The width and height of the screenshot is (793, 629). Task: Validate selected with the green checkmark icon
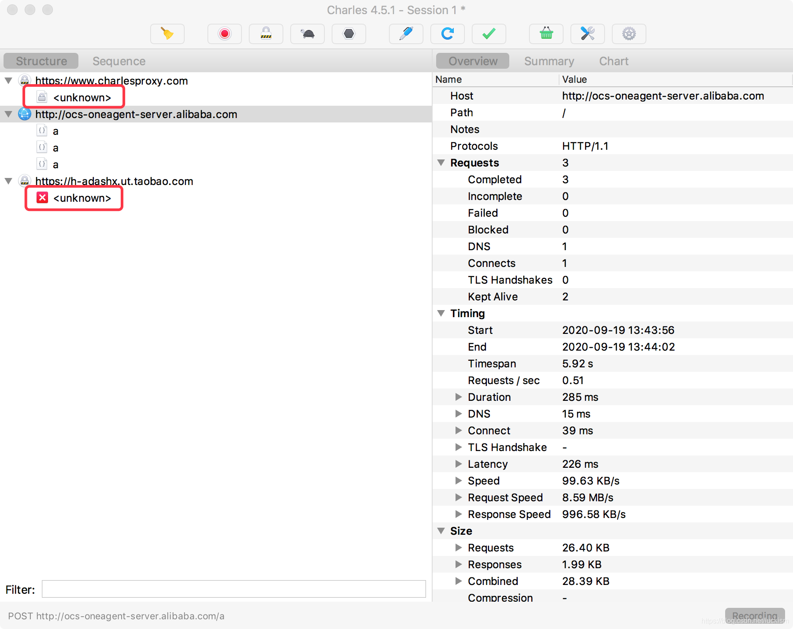pos(489,34)
